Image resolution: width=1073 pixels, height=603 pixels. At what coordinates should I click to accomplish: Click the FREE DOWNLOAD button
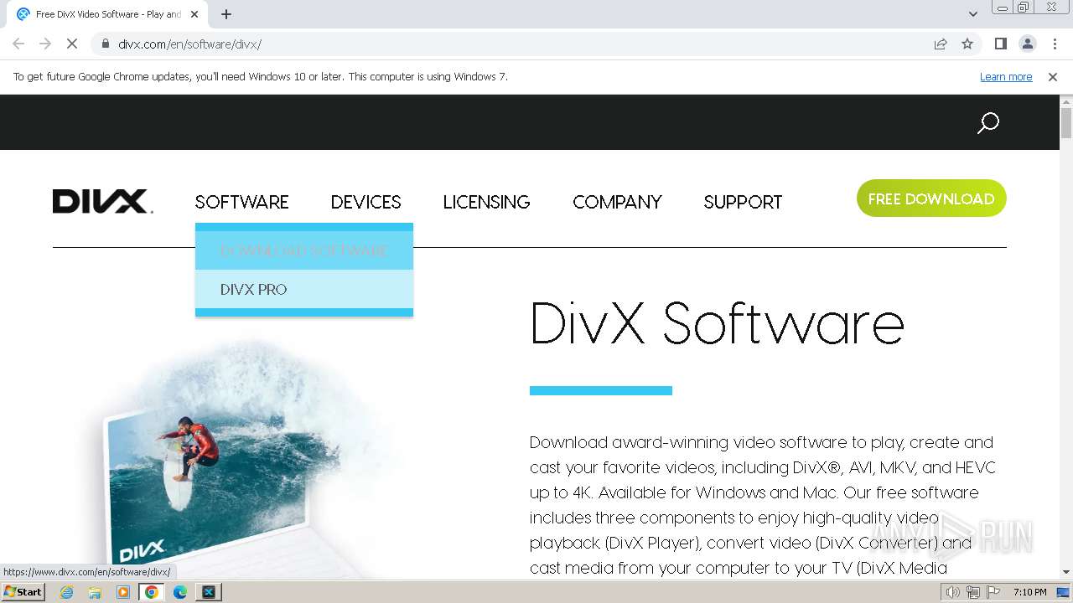(x=931, y=198)
